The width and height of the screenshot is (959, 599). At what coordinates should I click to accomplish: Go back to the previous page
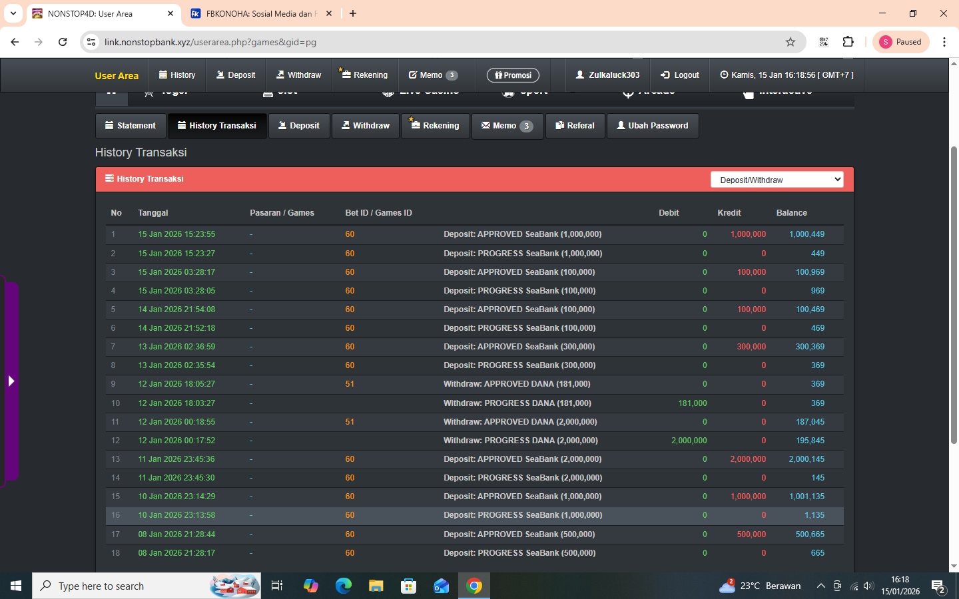[x=15, y=42]
